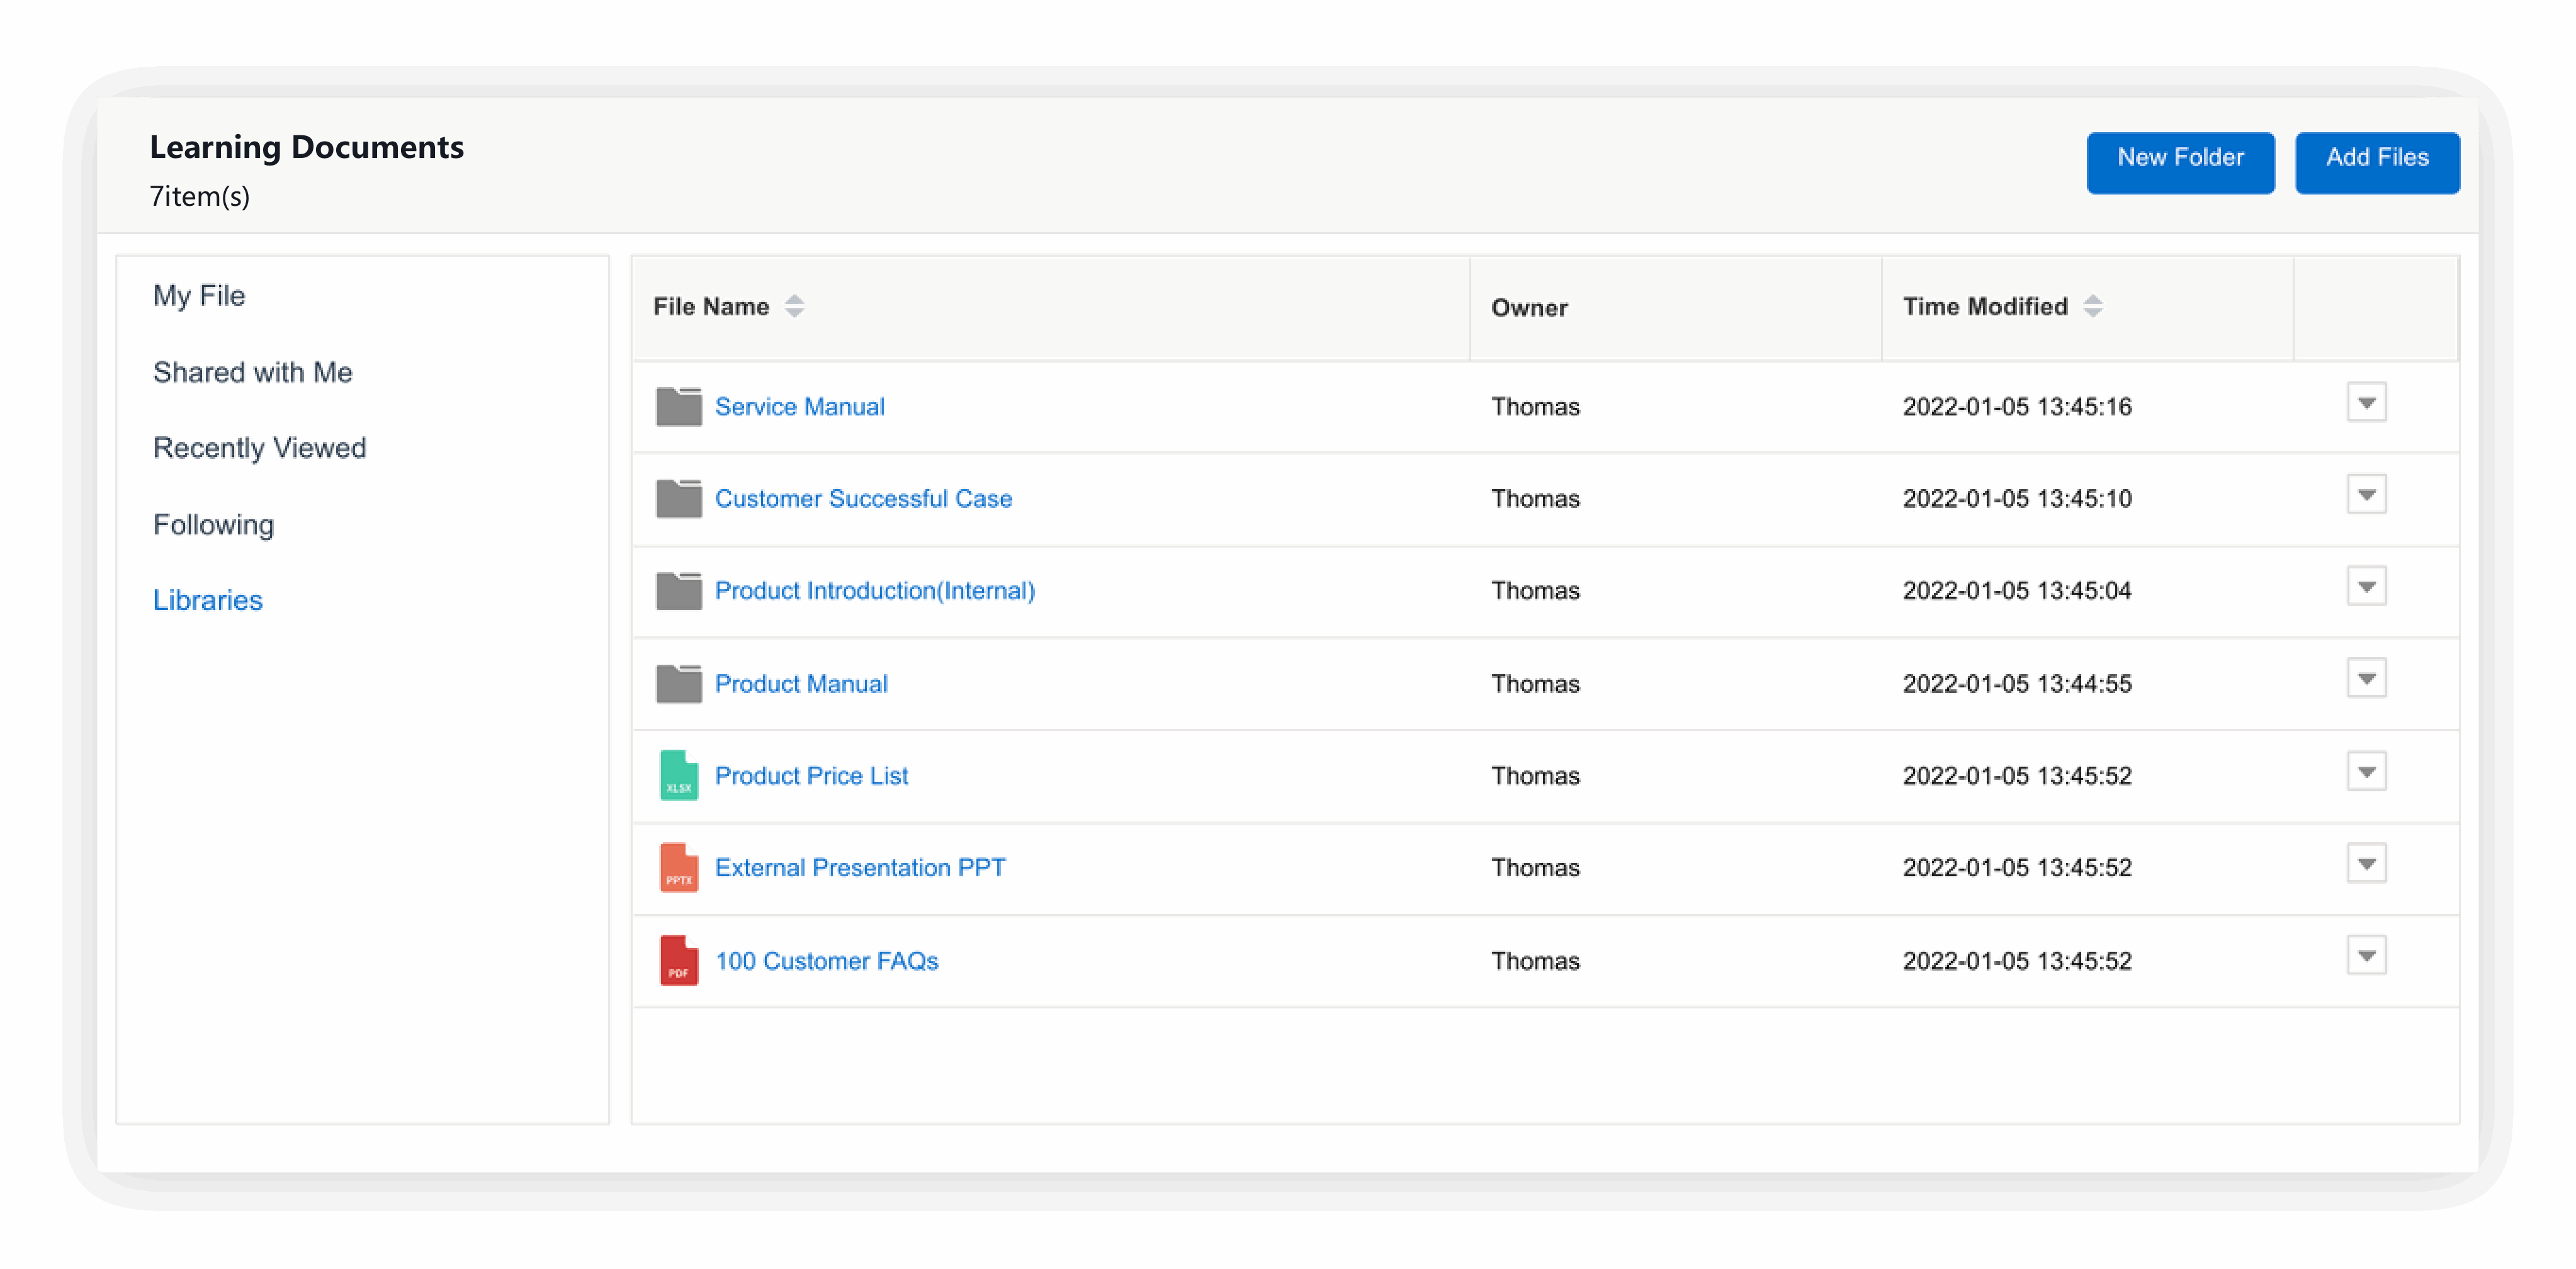Switch to Shared with Me
The height and width of the screenshot is (1269, 2576).
point(253,372)
